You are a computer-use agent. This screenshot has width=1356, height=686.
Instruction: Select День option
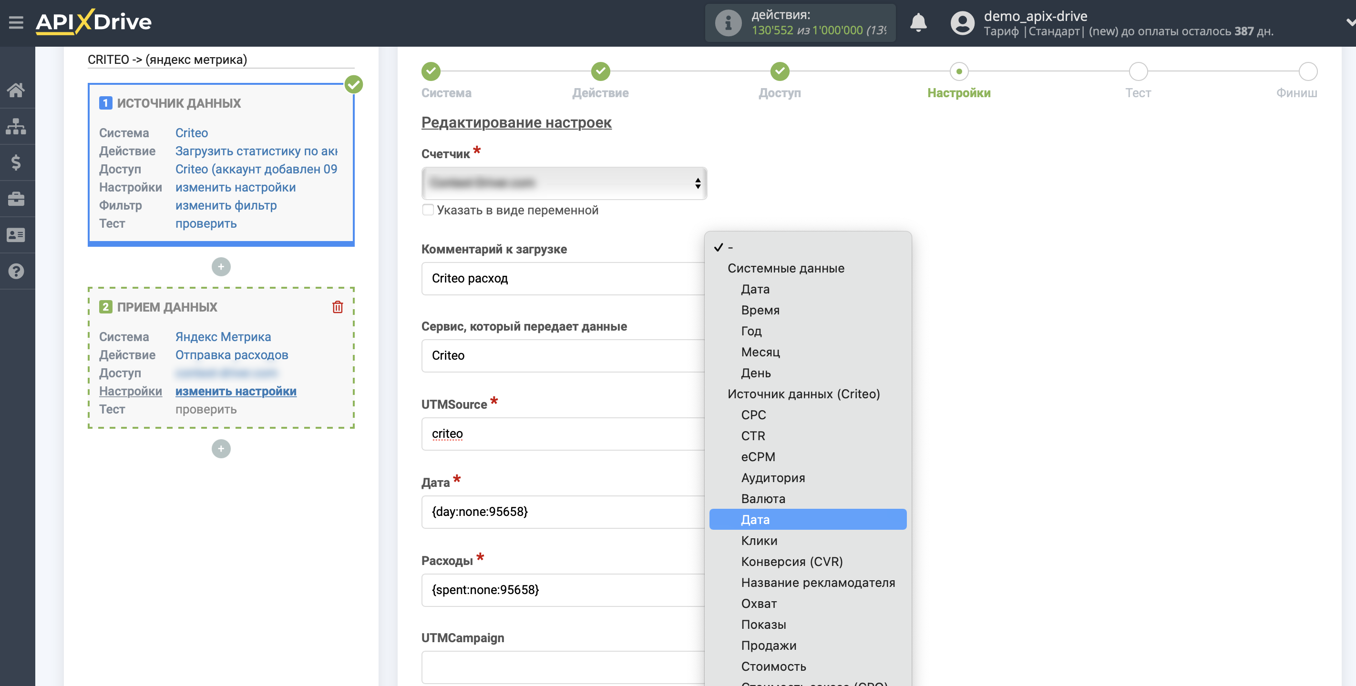tap(808, 373)
